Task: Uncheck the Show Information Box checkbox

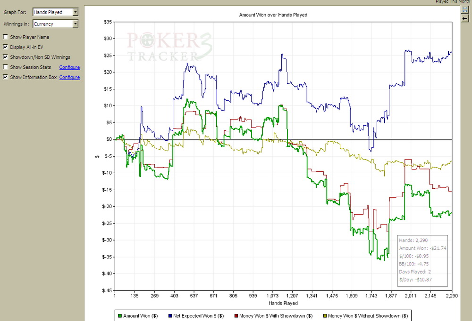Action: 5,77
